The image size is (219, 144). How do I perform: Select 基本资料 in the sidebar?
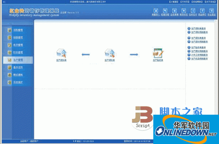coord(18,67)
